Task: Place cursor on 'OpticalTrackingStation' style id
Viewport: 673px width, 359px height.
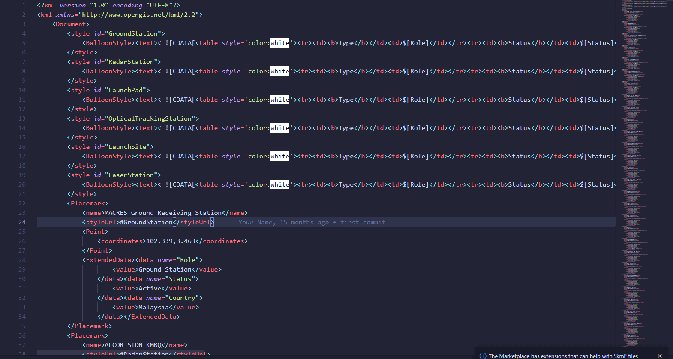Action: click(150, 118)
